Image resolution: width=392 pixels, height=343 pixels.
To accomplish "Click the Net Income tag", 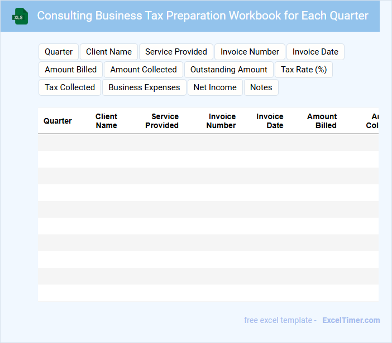I will click(215, 87).
